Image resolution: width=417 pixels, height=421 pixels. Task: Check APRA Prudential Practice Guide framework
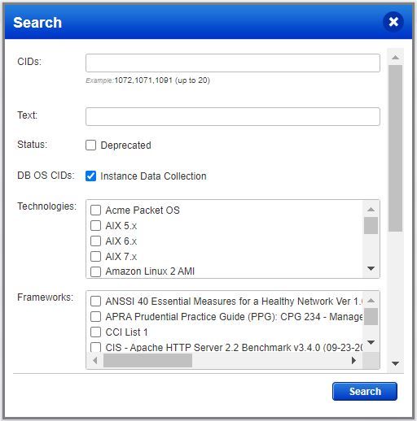[x=95, y=316]
